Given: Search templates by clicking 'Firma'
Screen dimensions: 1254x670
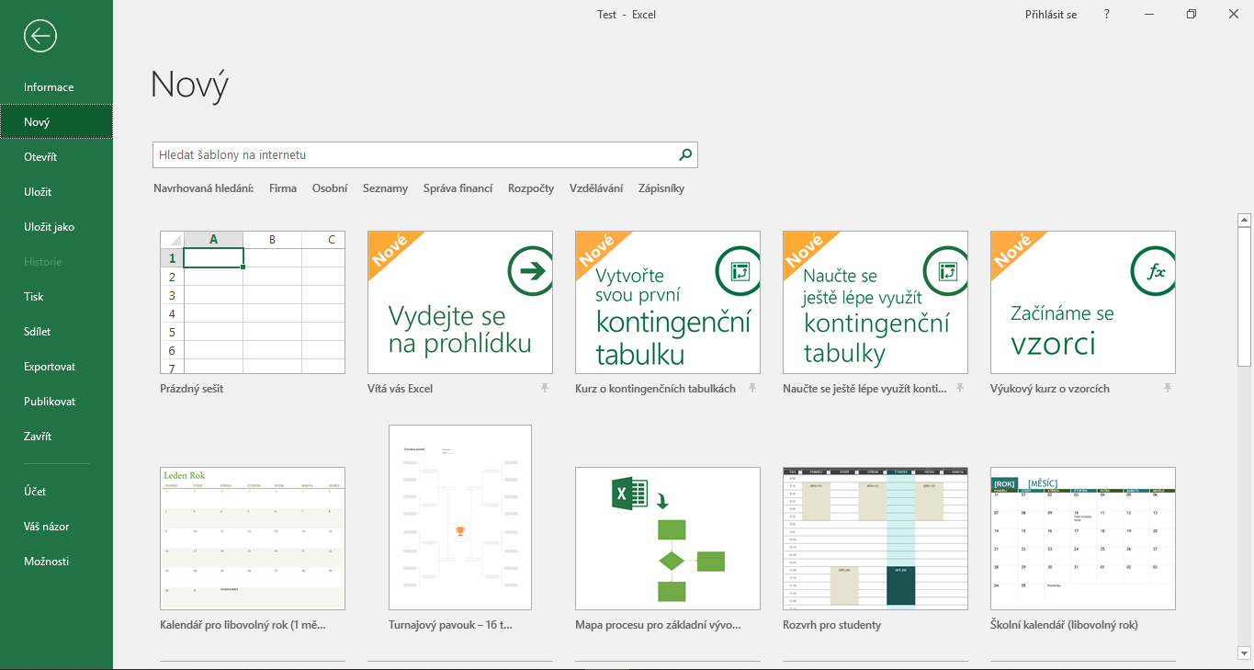Looking at the screenshot, I should tap(282, 187).
